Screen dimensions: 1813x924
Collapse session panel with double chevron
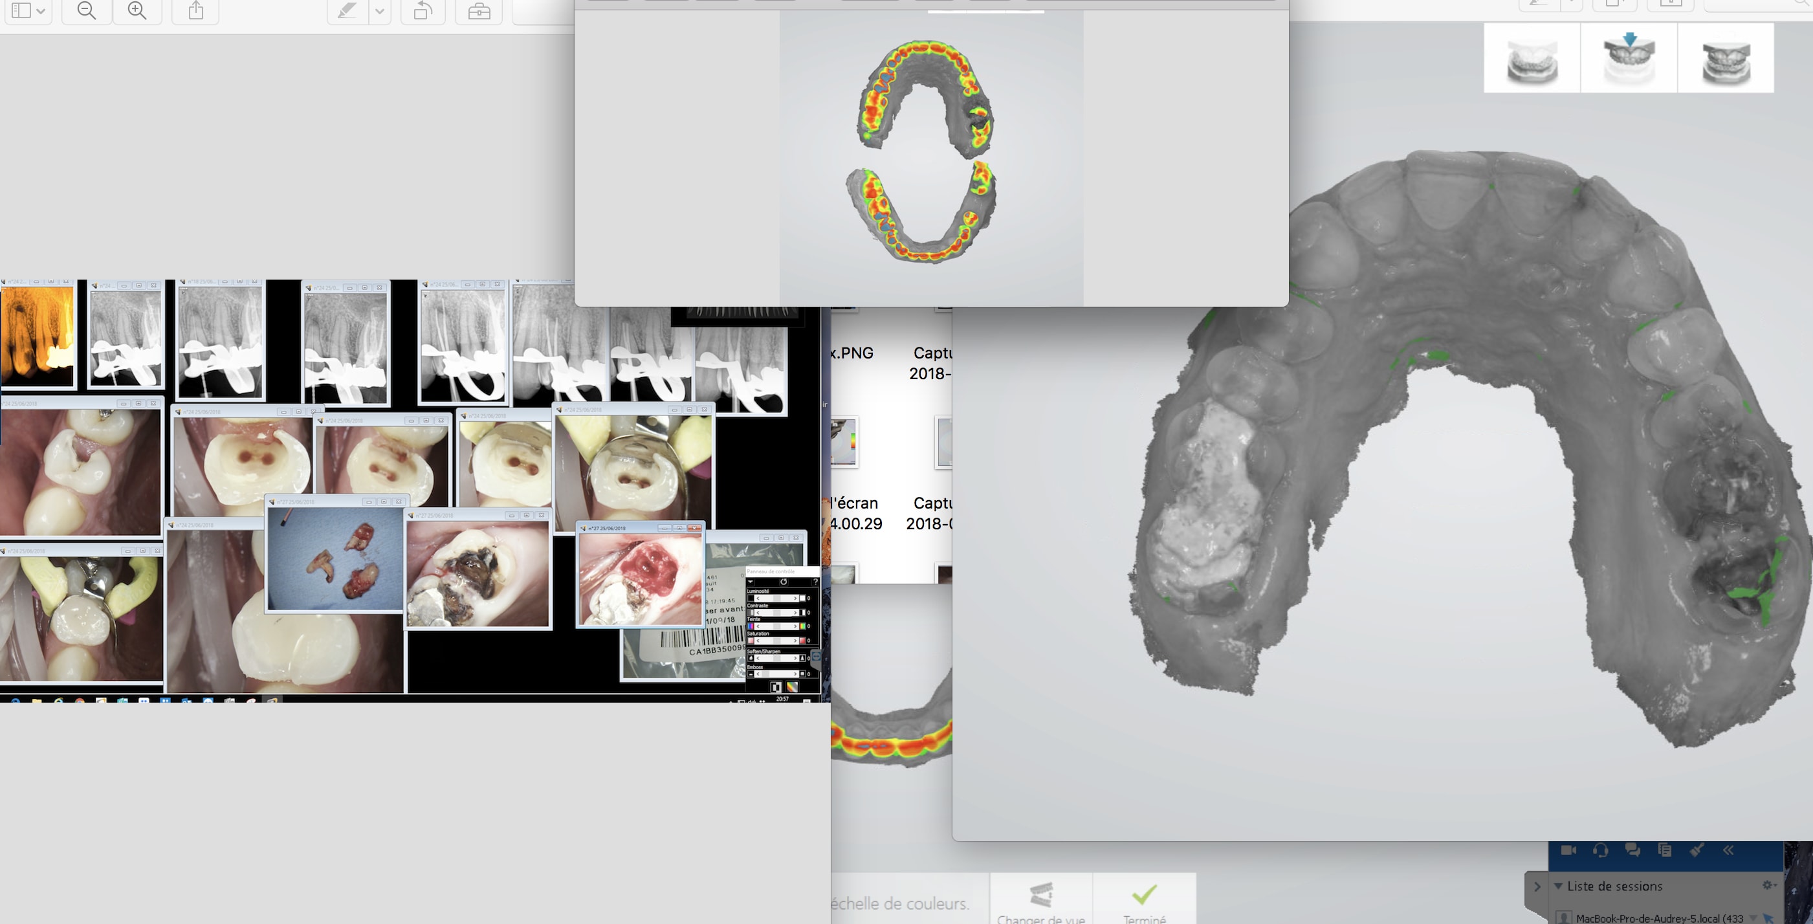point(1728,850)
